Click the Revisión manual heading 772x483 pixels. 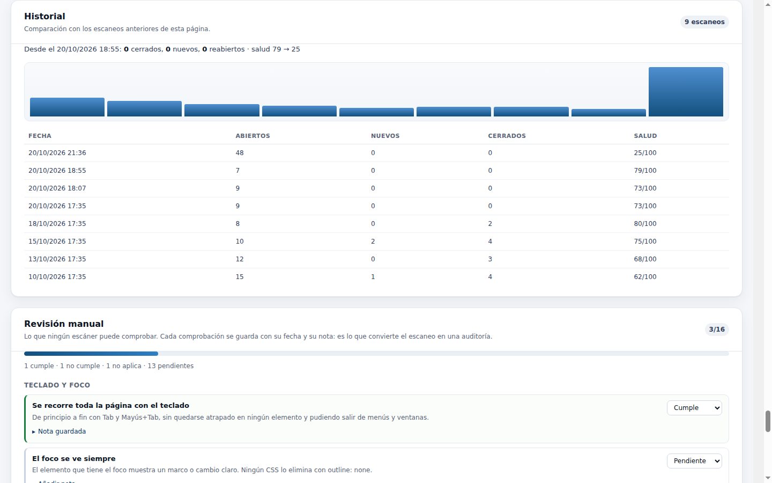coord(64,324)
